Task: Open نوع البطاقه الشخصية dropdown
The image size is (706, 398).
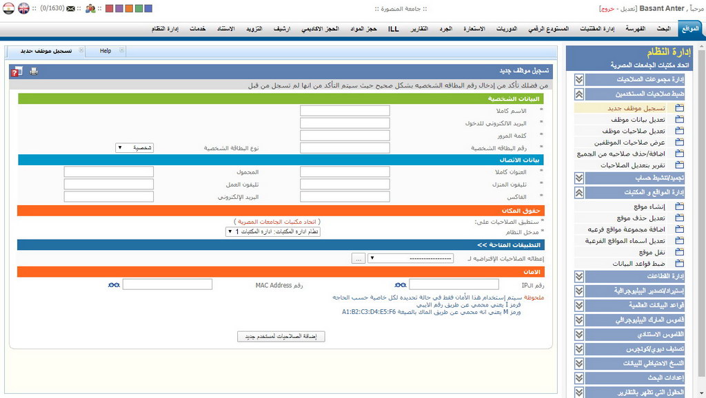Action: click(134, 147)
